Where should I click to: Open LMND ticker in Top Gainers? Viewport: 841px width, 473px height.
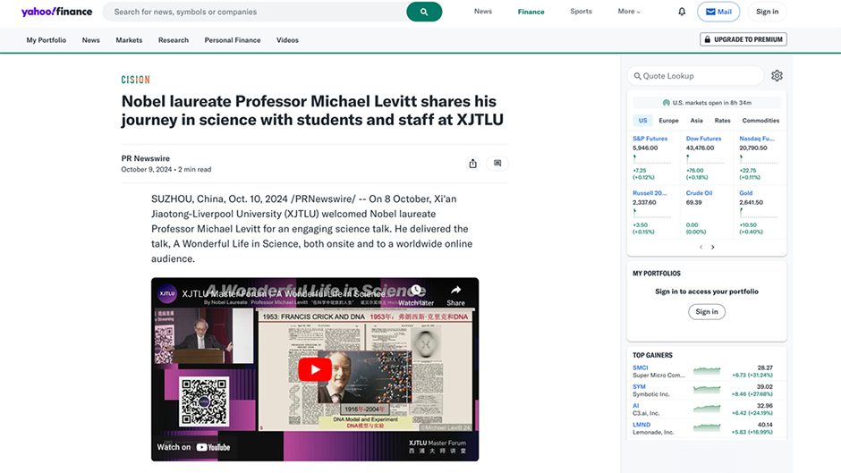641,425
